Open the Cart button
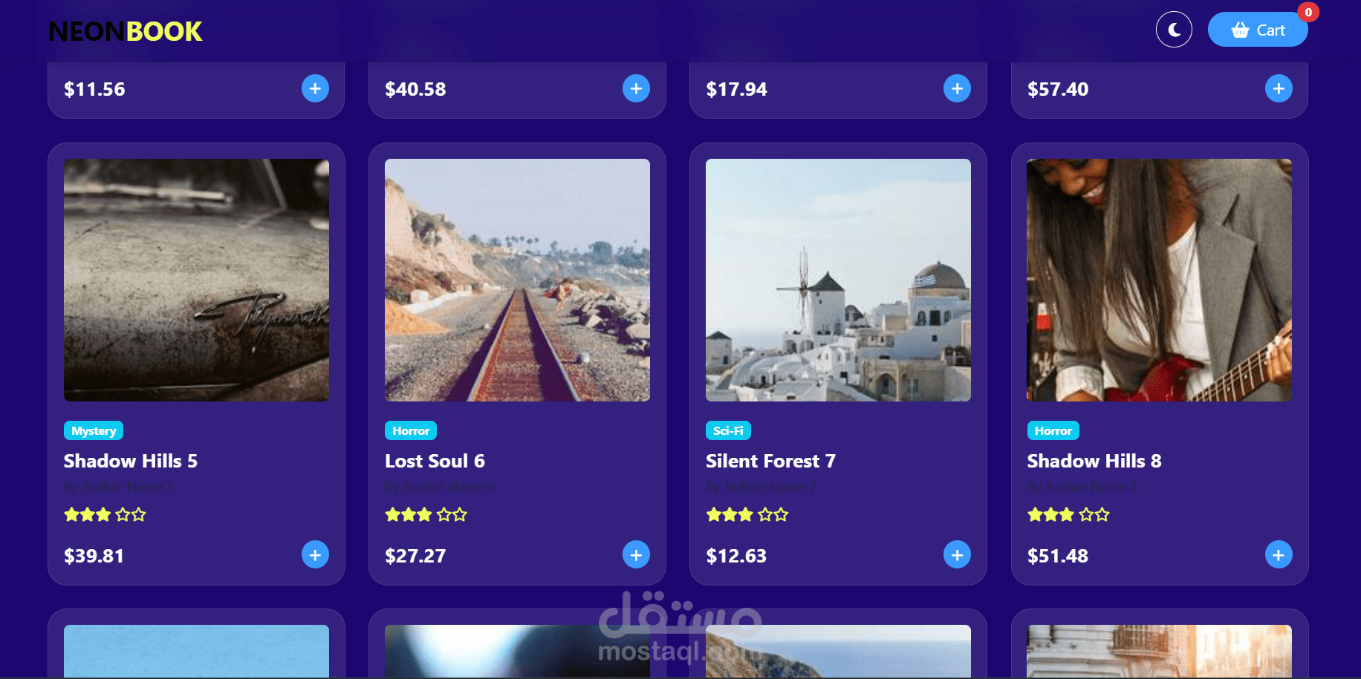 coord(1258,30)
